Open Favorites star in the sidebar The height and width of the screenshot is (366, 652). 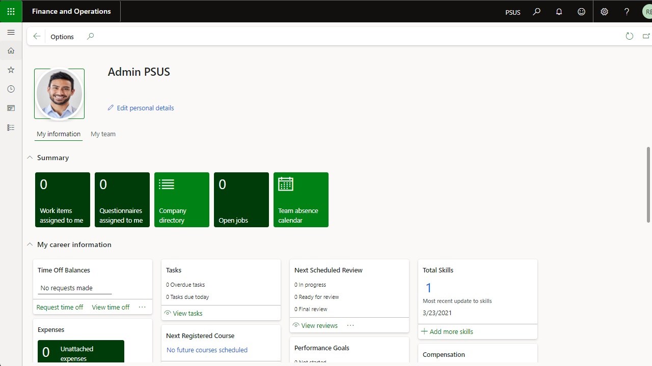11,70
